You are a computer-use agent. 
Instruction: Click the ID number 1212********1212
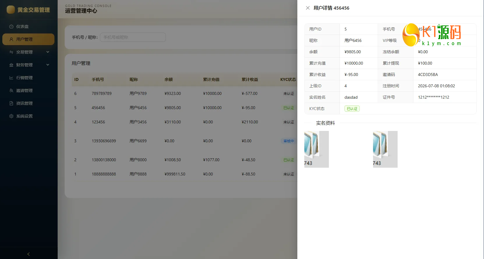click(x=434, y=97)
